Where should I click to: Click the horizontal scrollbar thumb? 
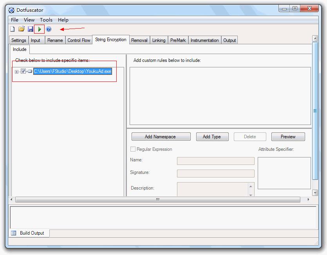(157, 199)
